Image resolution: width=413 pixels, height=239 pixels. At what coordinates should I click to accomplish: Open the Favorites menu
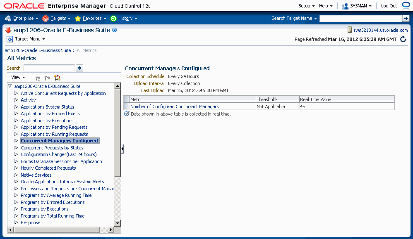pos(94,19)
